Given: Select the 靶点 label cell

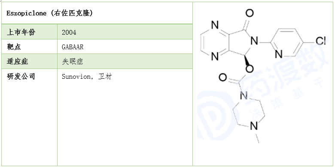Looking at the screenshot, I should click(x=30, y=46).
